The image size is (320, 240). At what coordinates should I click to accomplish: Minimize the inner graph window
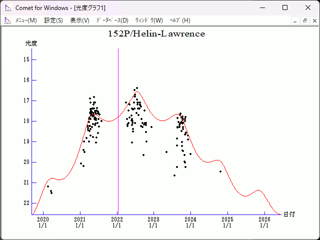click(295, 20)
